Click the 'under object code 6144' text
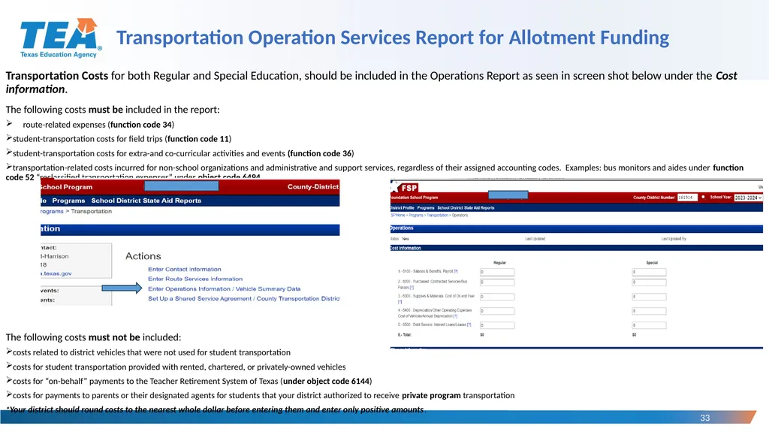This screenshot has width=769, height=432. coord(326,381)
